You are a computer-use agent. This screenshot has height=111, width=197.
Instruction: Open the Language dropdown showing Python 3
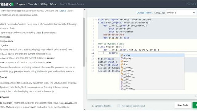click(x=181, y=13)
